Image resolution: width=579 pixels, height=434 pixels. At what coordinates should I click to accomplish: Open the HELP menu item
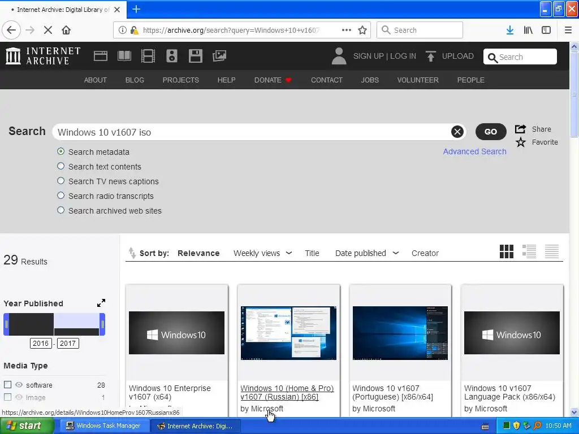coord(226,80)
